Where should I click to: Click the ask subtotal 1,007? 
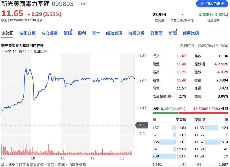click(223, 164)
